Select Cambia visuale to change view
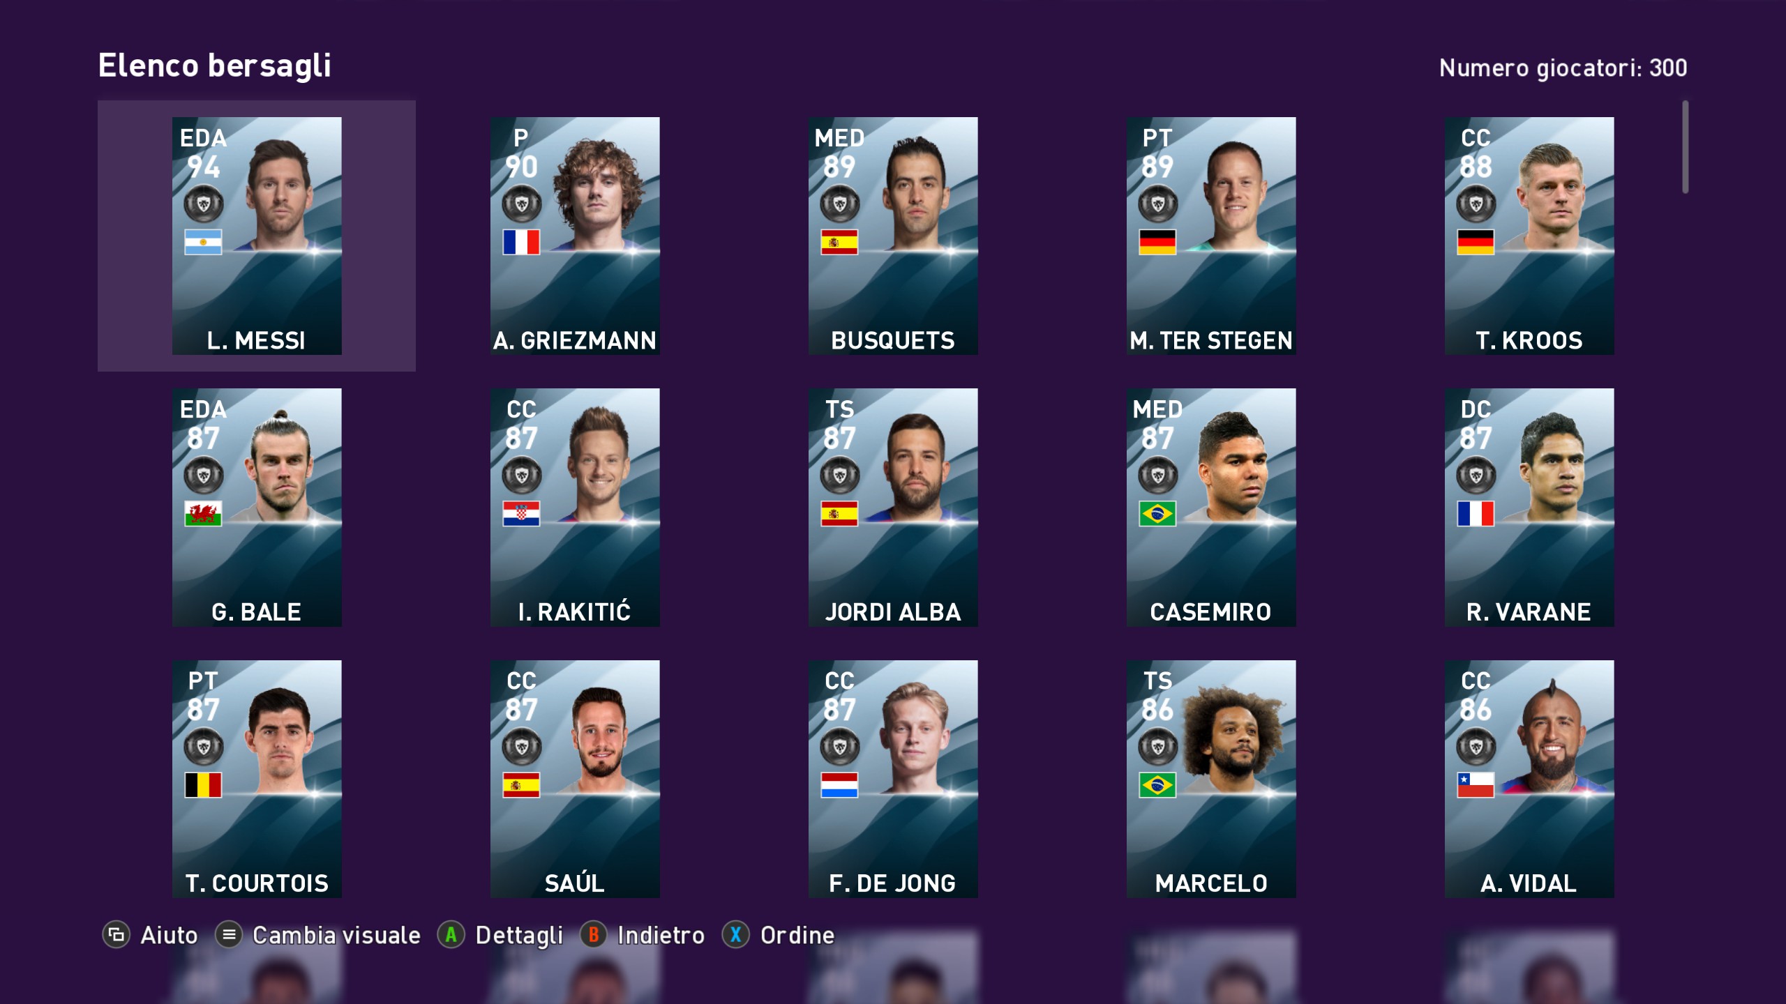Viewport: 1786px width, 1004px height. [336, 935]
